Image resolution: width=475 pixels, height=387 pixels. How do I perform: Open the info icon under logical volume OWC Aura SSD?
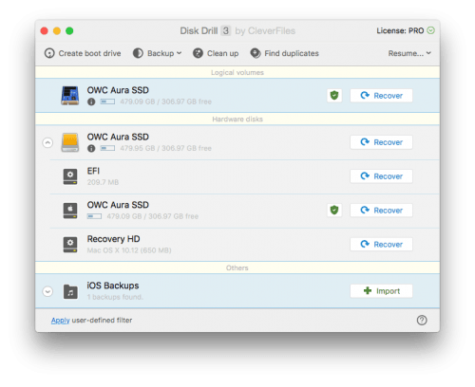pos(91,101)
